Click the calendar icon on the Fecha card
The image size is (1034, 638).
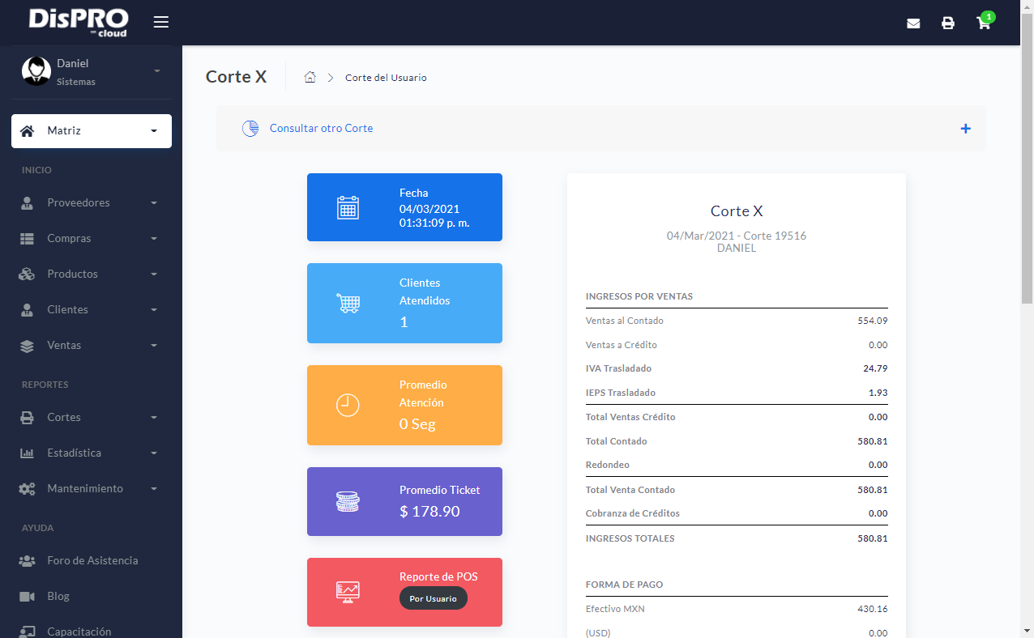[348, 207]
